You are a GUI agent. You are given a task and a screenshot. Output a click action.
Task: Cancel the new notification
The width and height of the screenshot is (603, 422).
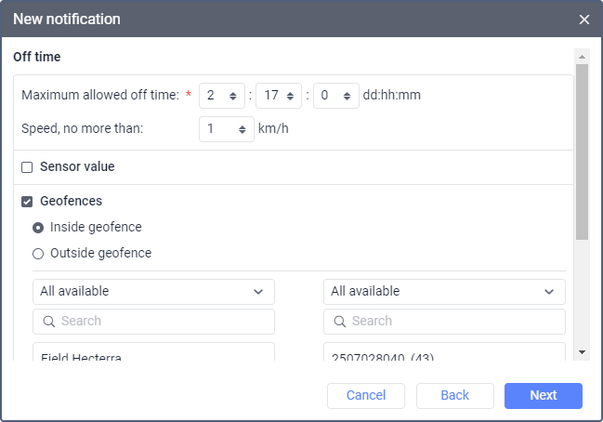point(365,396)
